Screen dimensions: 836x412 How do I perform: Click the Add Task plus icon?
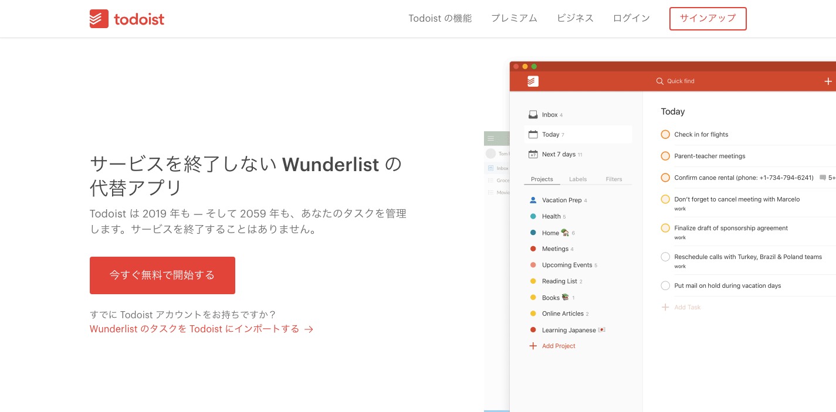click(x=665, y=307)
